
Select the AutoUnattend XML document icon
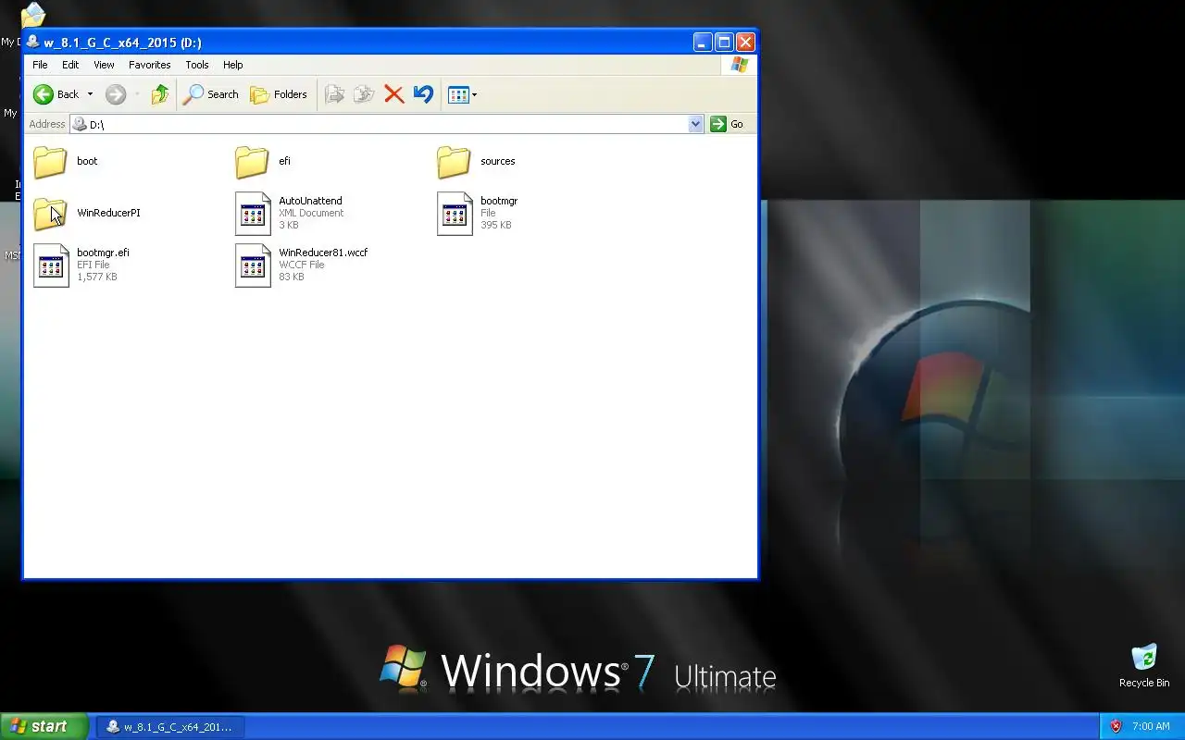click(253, 214)
